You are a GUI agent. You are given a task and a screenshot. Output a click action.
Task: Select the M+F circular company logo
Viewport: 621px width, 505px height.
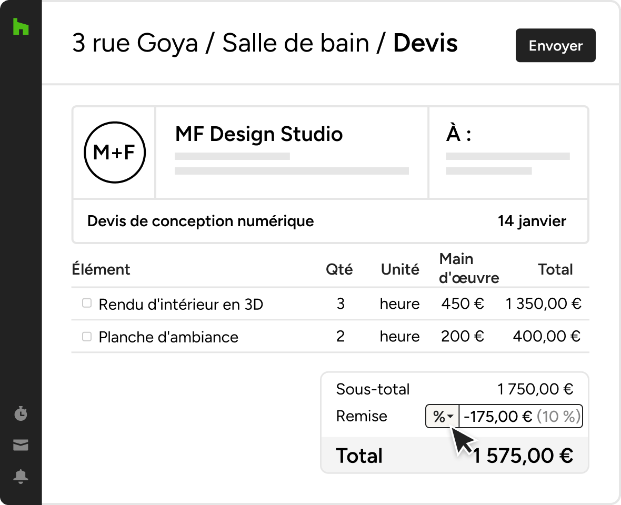(x=115, y=153)
